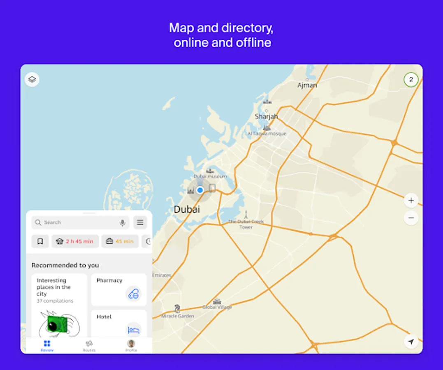Click the Miracle Garden landmark icon

tap(177, 309)
